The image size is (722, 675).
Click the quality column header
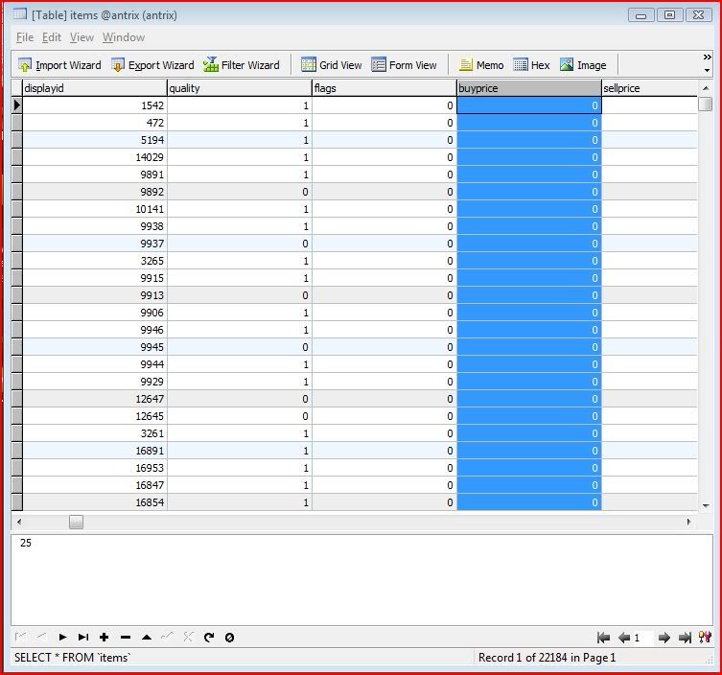click(240, 88)
